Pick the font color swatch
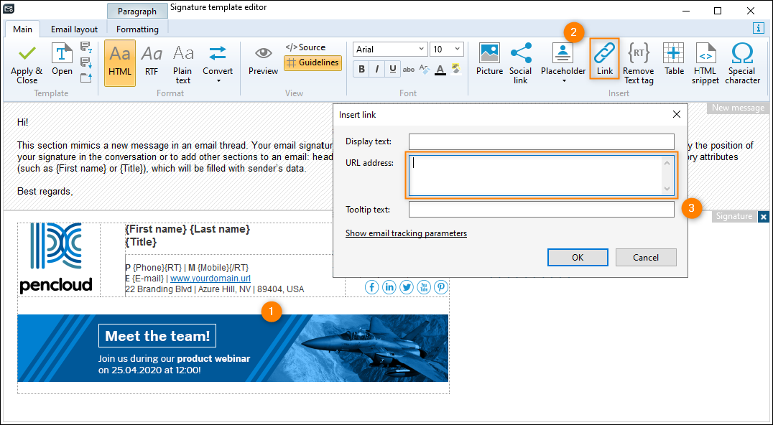The image size is (773, 425). [x=440, y=70]
